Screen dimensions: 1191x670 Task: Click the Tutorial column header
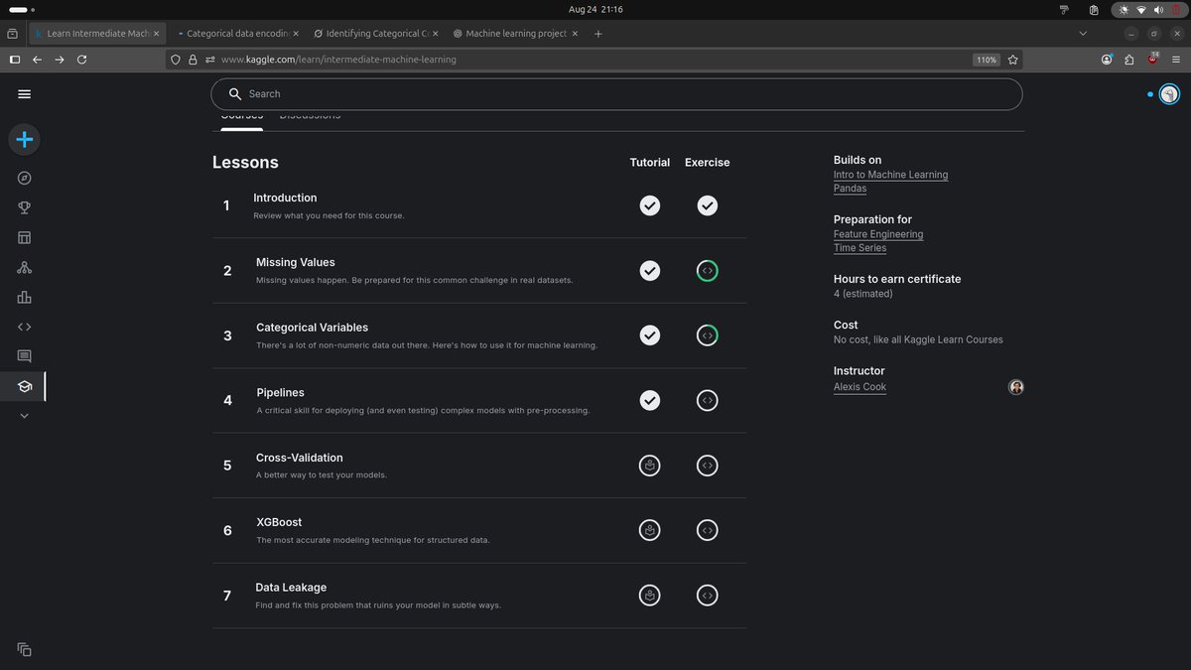[x=650, y=162]
